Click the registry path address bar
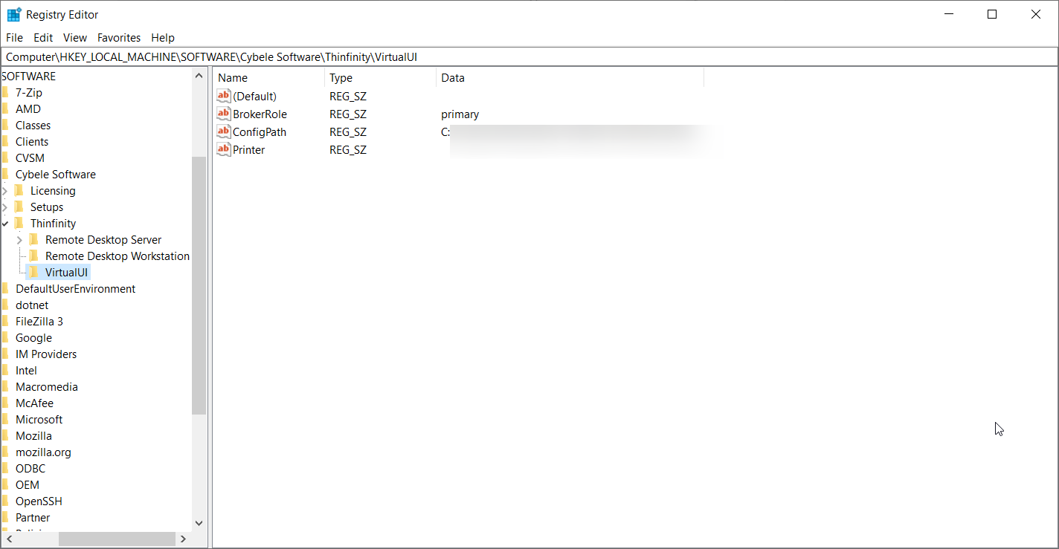This screenshot has width=1059, height=549. tap(529, 56)
